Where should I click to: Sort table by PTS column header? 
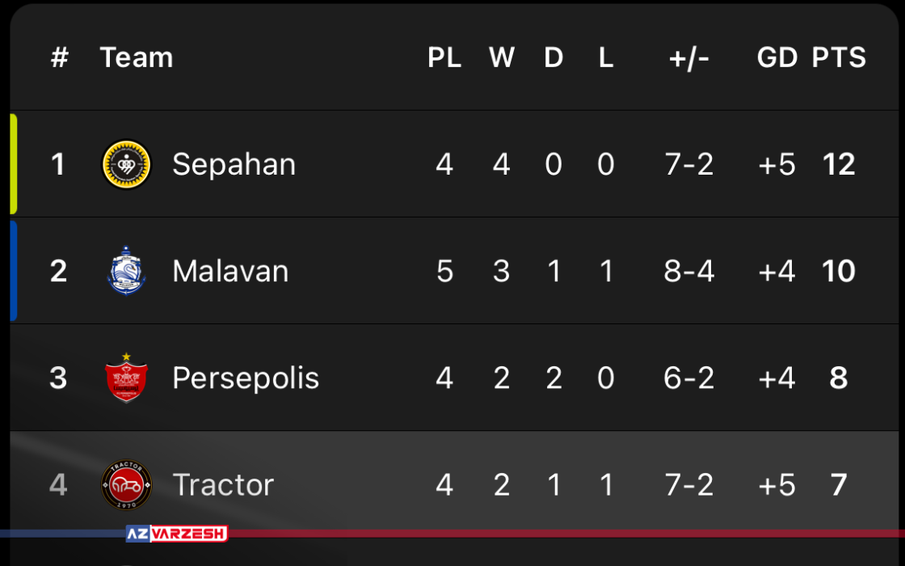click(839, 57)
